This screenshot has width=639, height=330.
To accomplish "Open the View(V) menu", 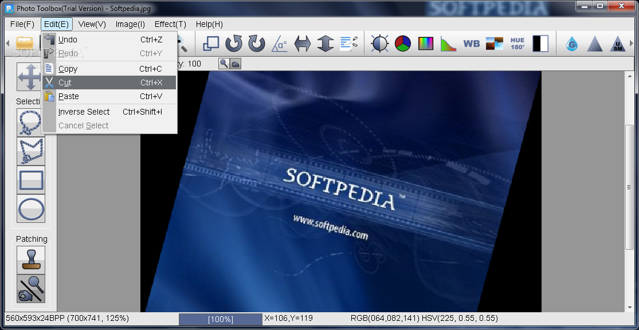I will click(x=92, y=24).
